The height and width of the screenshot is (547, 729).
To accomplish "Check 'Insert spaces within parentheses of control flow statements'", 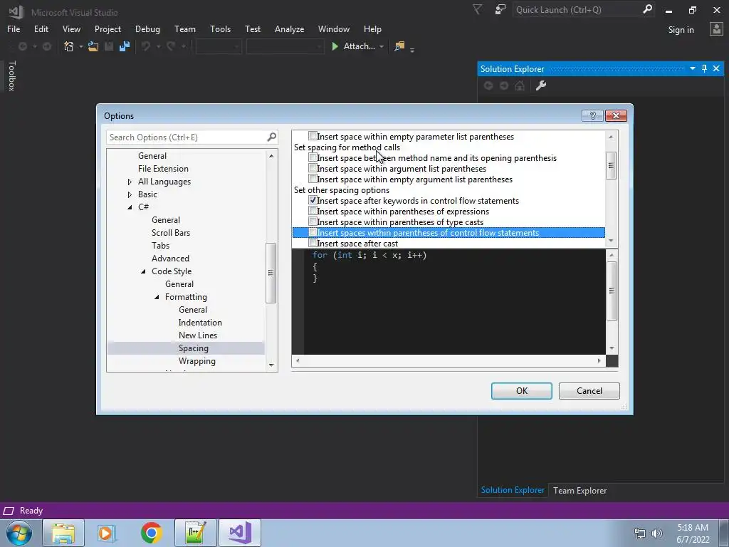I will coord(313,233).
